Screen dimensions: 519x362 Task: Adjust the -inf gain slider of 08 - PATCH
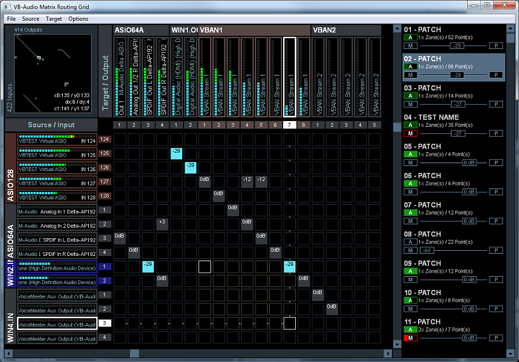pyautogui.click(x=427, y=250)
